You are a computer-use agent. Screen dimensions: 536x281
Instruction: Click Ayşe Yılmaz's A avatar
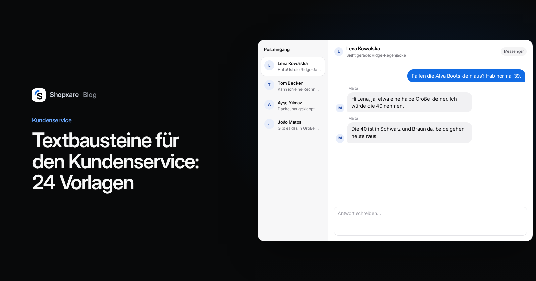coord(269,105)
